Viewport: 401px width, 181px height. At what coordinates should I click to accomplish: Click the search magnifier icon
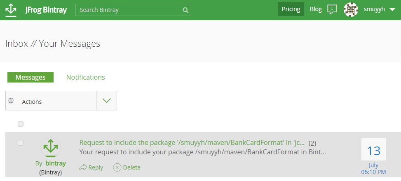[185, 10]
